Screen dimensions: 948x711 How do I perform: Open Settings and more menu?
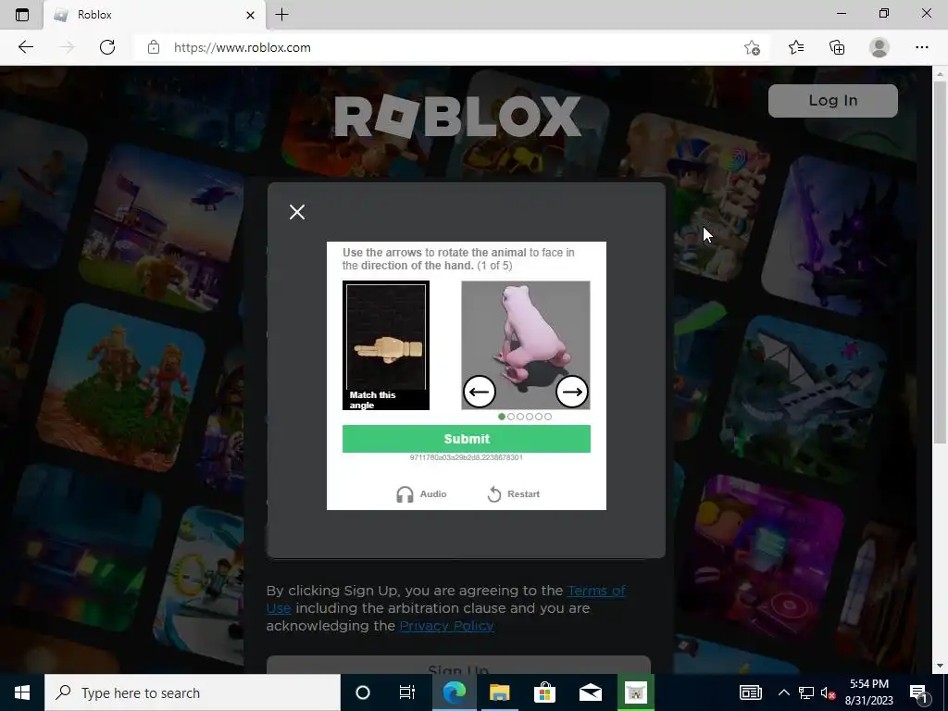pos(921,47)
